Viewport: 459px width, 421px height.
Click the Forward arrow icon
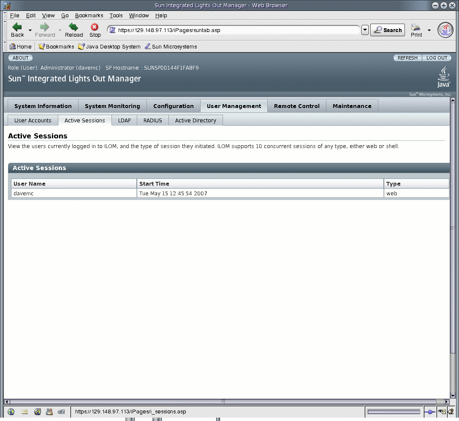44,27
